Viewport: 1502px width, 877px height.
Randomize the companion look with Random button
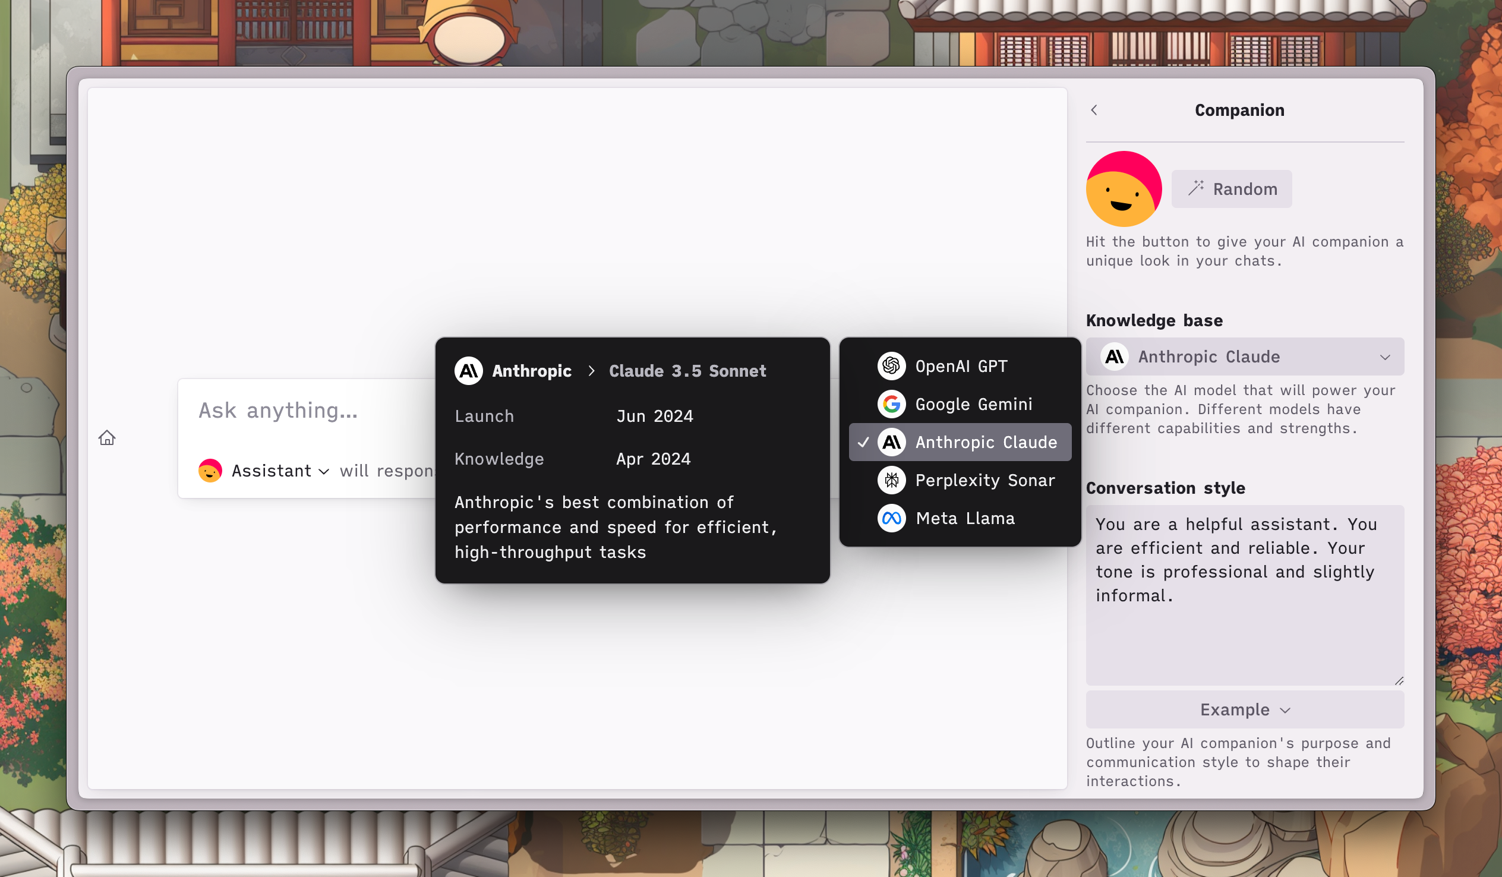pyautogui.click(x=1232, y=189)
